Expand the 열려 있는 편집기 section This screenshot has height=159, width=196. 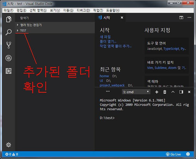tap(55, 25)
